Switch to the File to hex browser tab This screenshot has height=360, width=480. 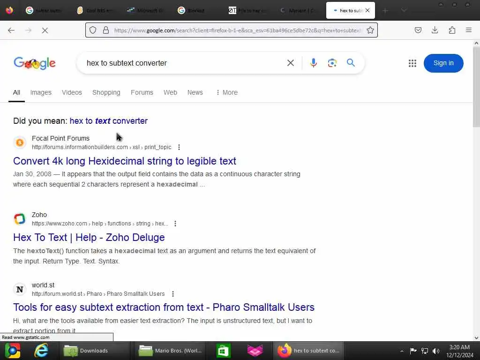[248, 10]
